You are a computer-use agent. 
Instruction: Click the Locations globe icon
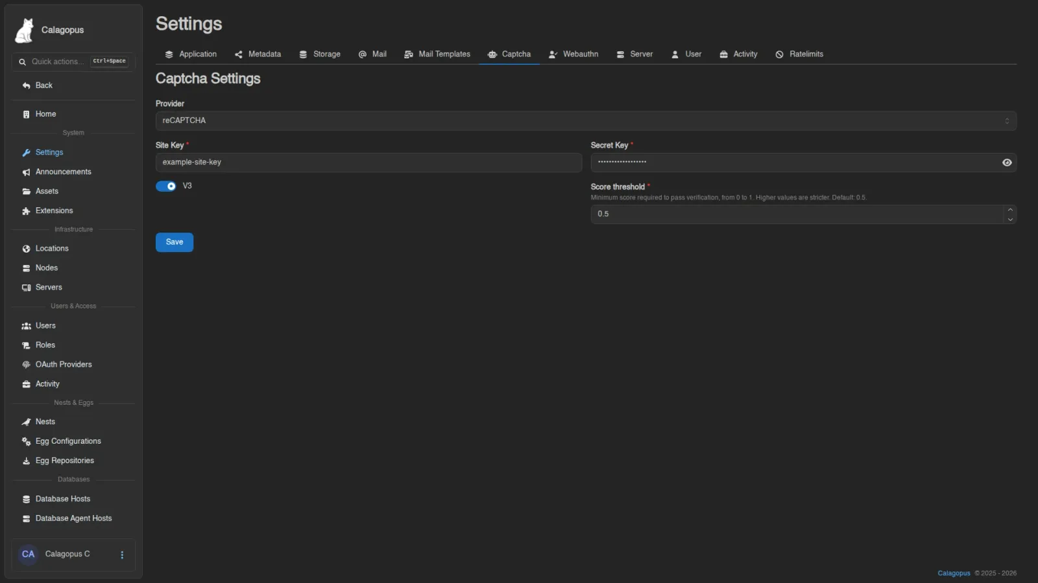pyautogui.click(x=26, y=249)
